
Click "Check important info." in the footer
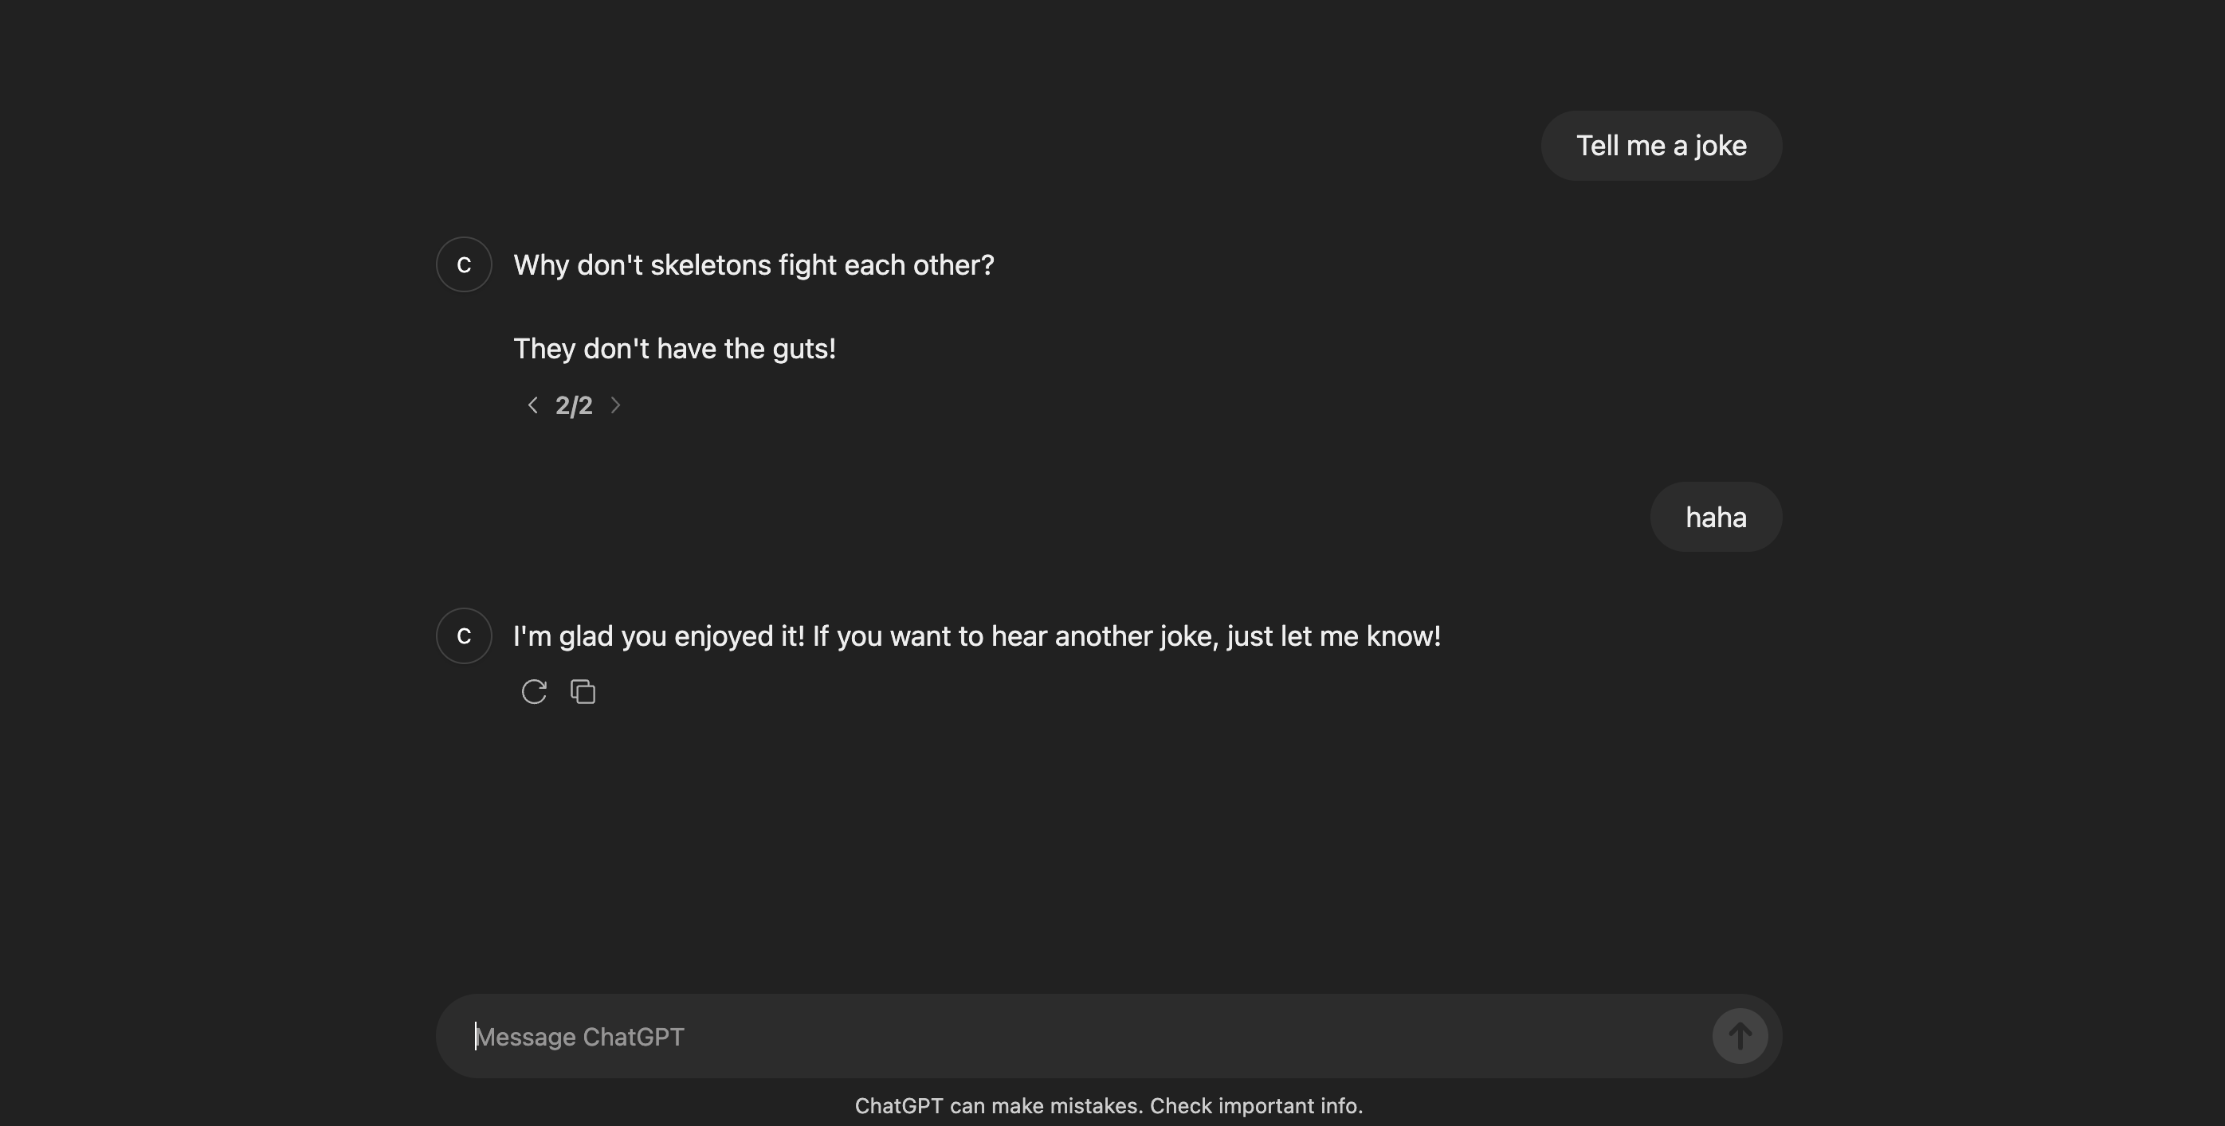(x=1256, y=1106)
